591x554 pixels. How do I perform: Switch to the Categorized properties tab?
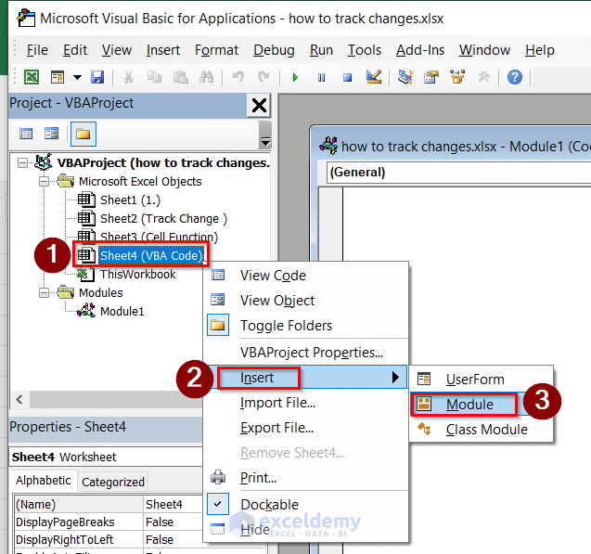[x=113, y=482]
